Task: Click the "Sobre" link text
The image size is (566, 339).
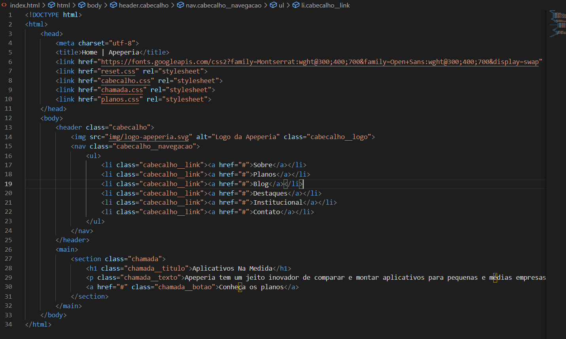Action: click(263, 165)
